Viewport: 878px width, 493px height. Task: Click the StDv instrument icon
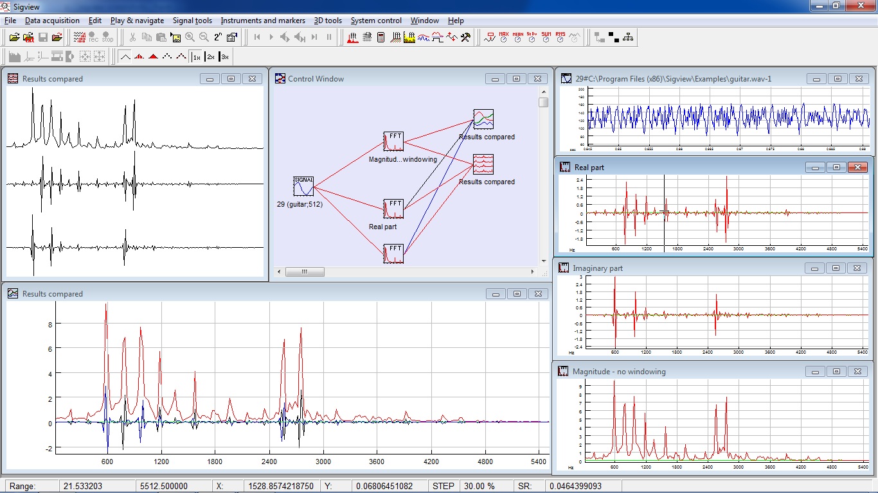tap(532, 37)
